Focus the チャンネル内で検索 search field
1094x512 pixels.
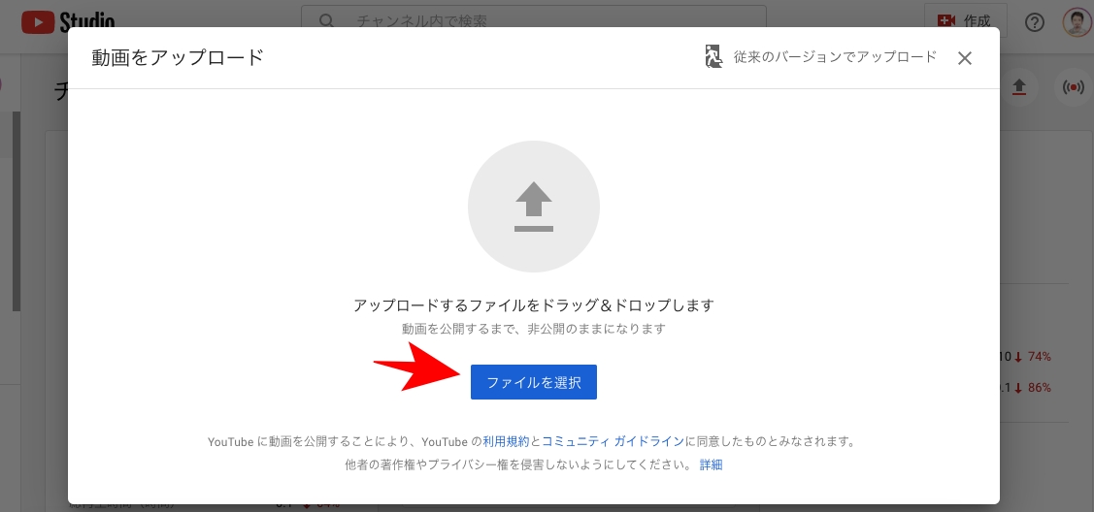click(x=534, y=21)
